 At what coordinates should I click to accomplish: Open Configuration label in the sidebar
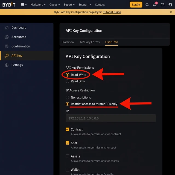(x=21, y=46)
